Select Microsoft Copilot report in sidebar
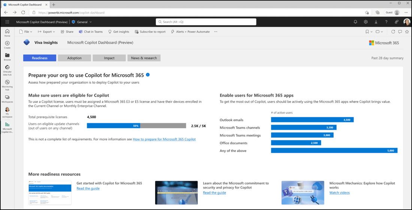Image resolution: width=412 pixels, height=210 pixels. (7, 127)
